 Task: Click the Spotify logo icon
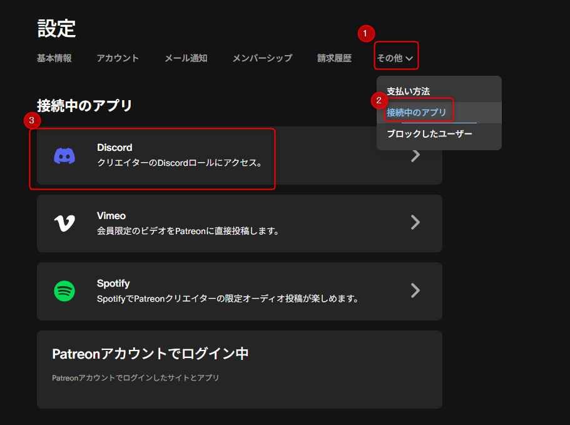64,291
